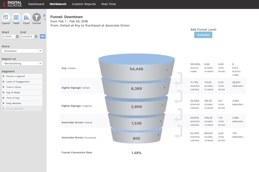The width and height of the screenshot is (259, 172).
Task: Open the End date calendar picker
Action: [x=36, y=36]
